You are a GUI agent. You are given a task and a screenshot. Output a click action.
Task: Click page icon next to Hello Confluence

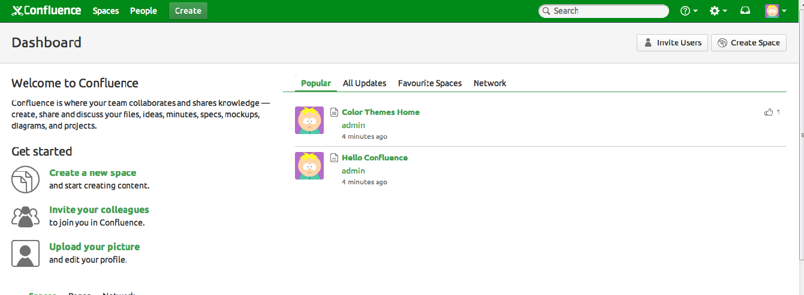(335, 157)
